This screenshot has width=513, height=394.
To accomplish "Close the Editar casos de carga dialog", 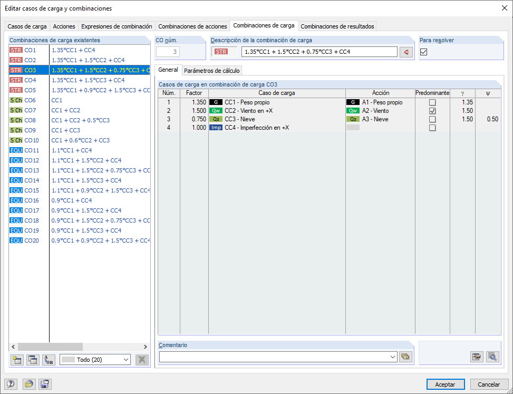I will [505, 8].
